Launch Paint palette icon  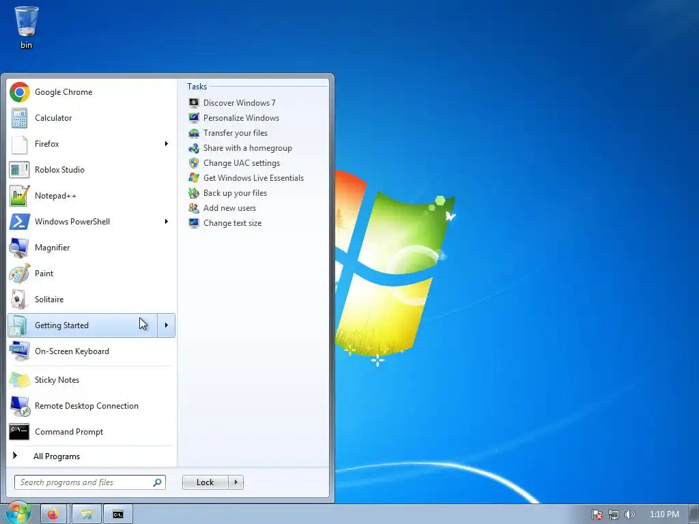click(x=20, y=274)
